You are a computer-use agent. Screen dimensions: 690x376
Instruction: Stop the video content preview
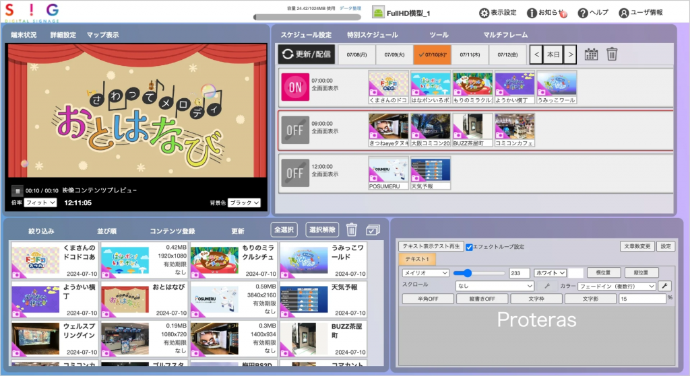click(17, 190)
